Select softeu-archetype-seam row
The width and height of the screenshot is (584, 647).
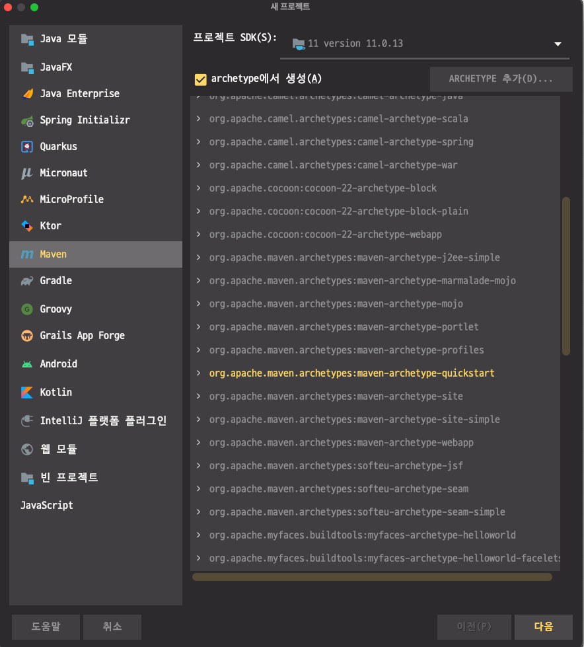(x=375, y=488)
